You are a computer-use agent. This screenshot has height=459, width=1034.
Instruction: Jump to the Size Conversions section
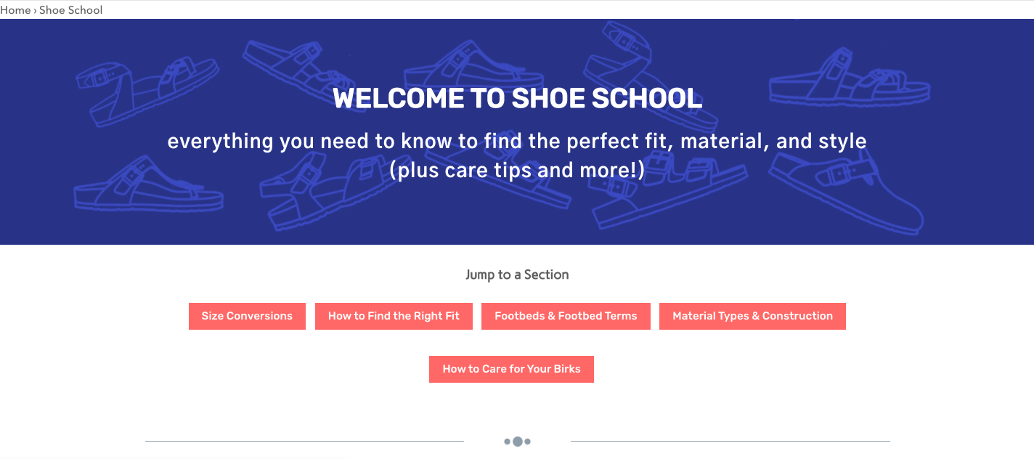[x=247, y=316]
